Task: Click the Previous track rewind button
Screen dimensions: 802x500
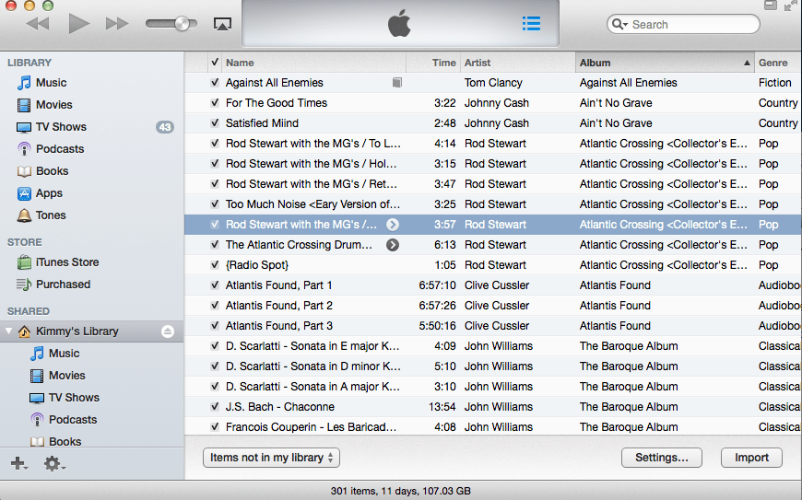Action: tap(38, 24)
